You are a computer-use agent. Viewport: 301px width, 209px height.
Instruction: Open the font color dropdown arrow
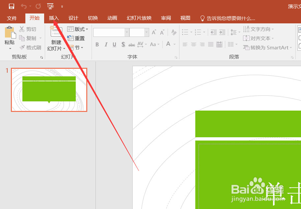[x=175, y=44]
